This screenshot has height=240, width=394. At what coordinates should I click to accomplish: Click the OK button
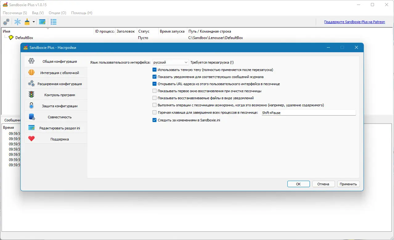tap(299, 184)
